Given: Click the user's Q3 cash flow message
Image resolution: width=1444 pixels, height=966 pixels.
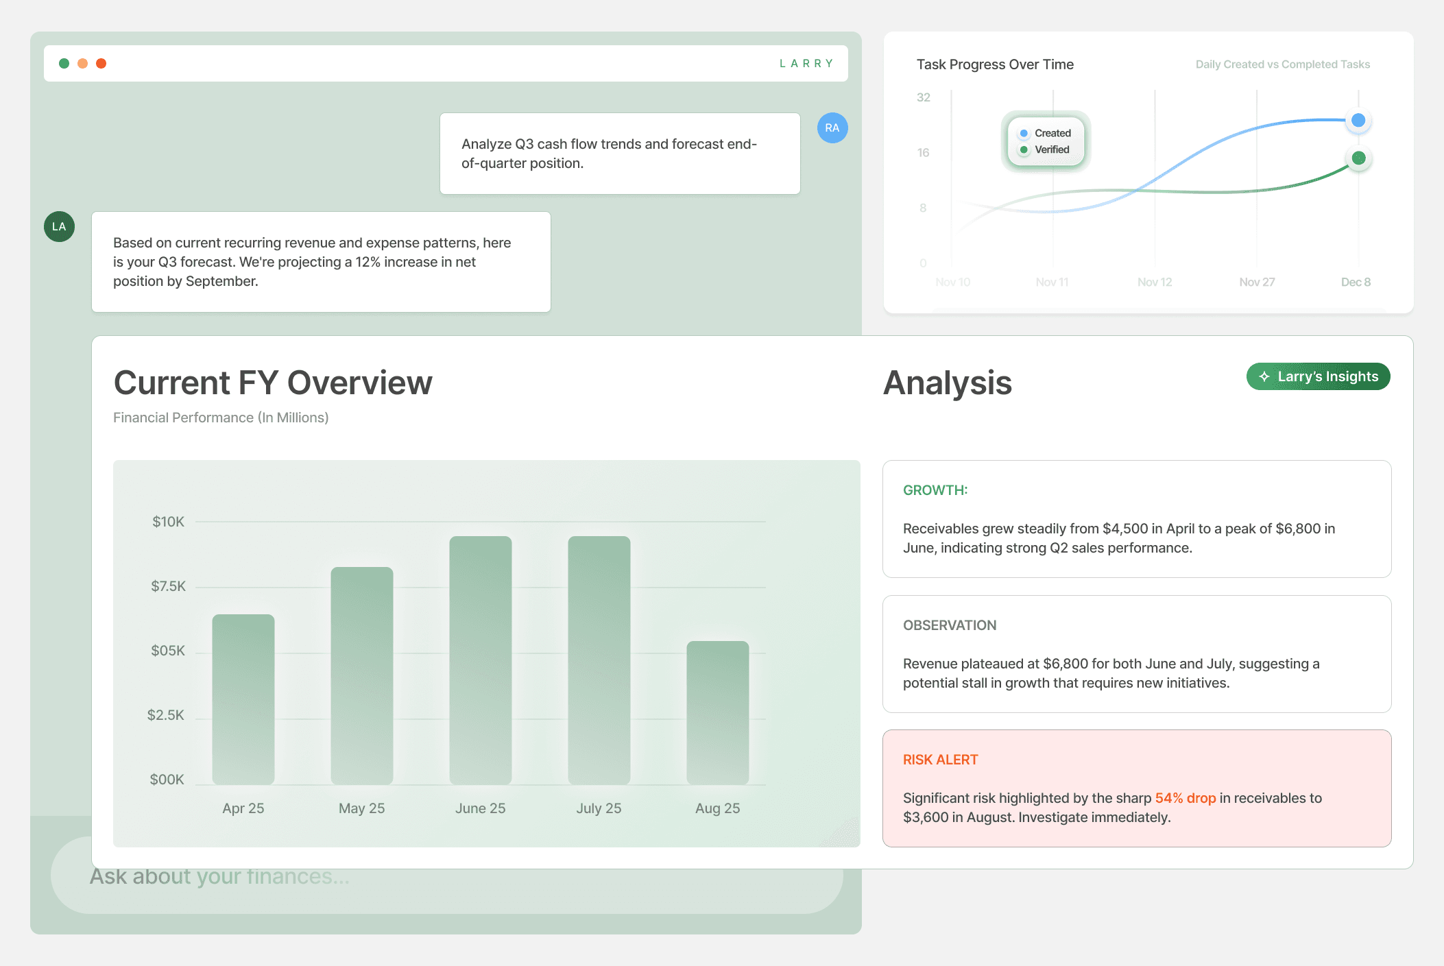Looking at the screenshot, I should tap(619, 154).
